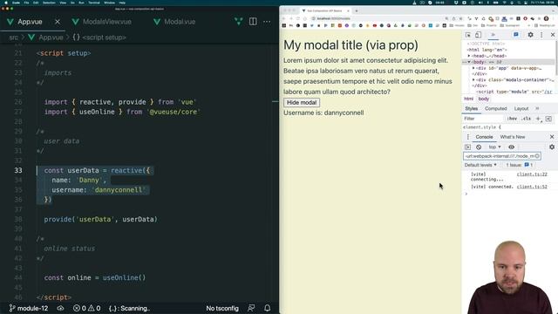Toggle the device toolbar icon in DevTools

point(478,35)
